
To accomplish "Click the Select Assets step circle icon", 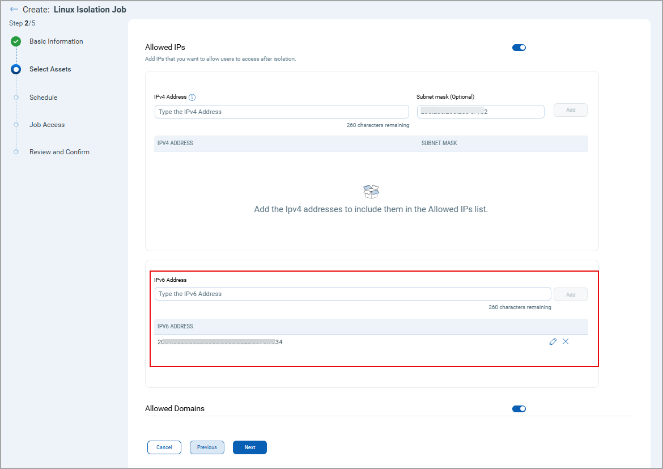I will click(16, 70).
